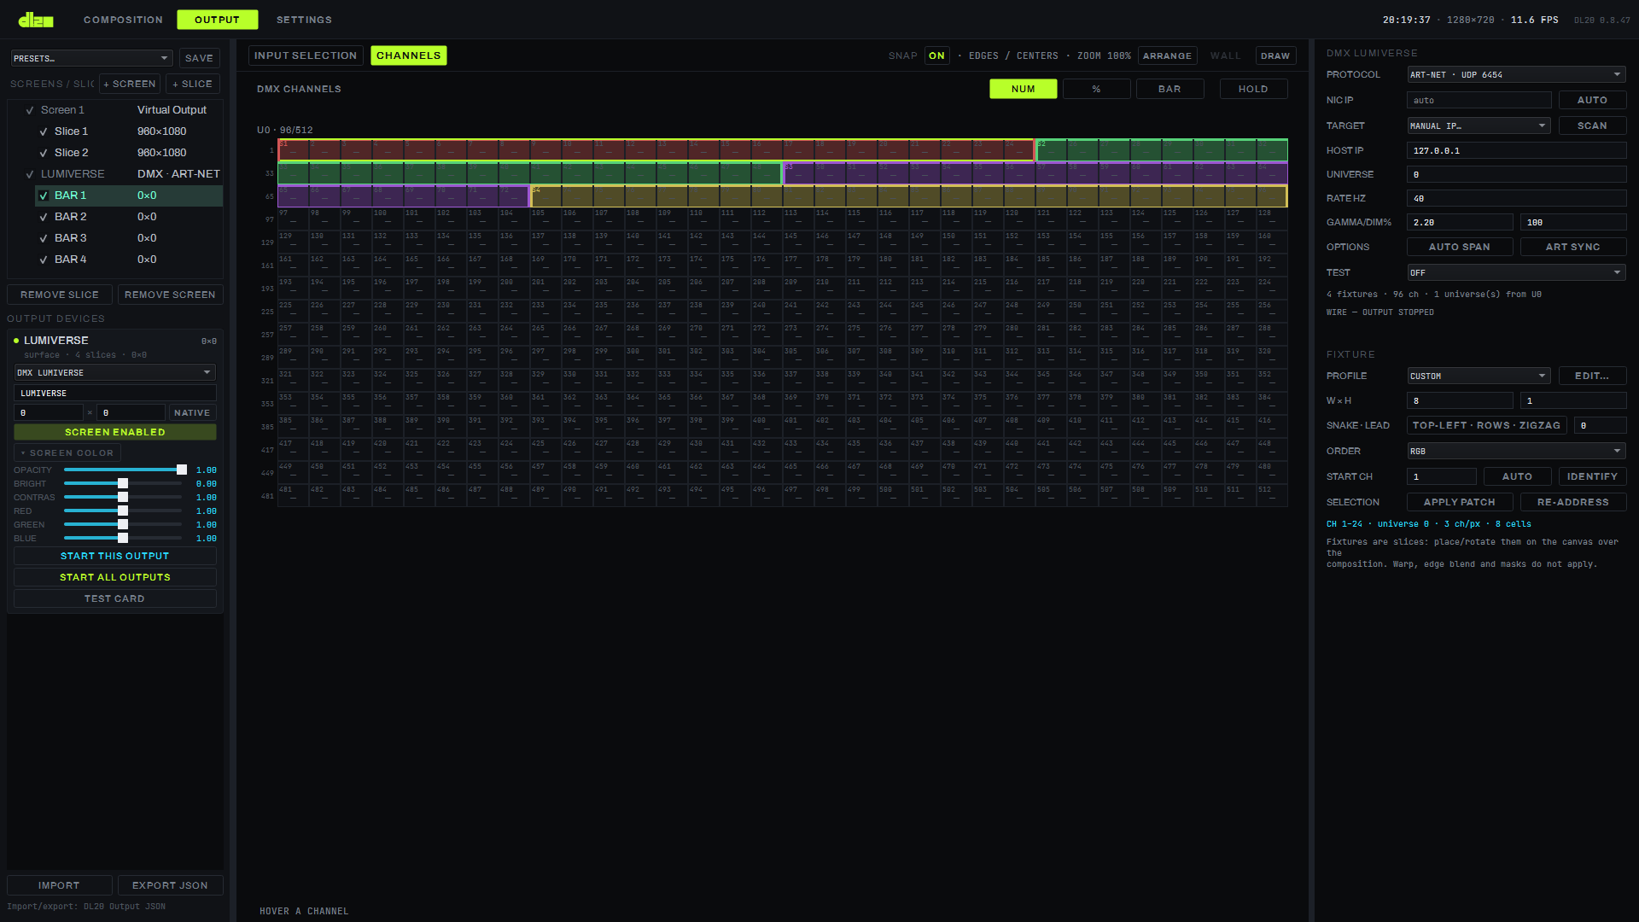Add a new screen with + Screen
Viewport: 1639px width, 922px height.
(x=130, y=84)
